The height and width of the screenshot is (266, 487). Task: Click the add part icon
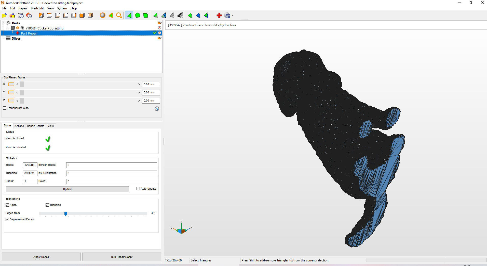tap(29, 15)
